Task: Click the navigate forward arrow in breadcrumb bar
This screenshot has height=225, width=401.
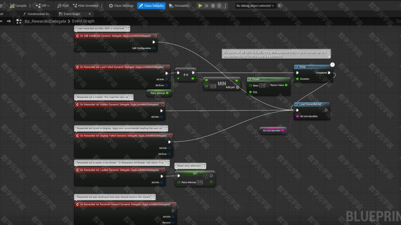Action: point(9,21)
